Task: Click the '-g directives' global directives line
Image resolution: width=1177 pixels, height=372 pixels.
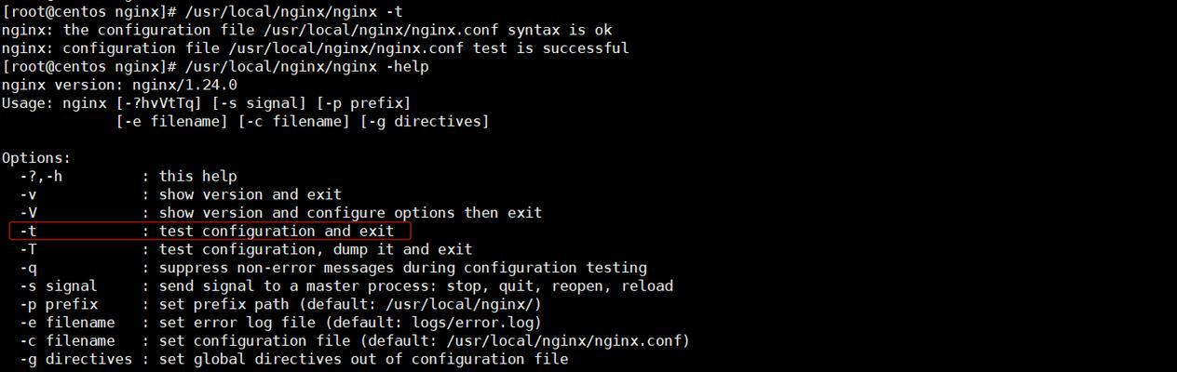Action: click(x=293, y=359)
